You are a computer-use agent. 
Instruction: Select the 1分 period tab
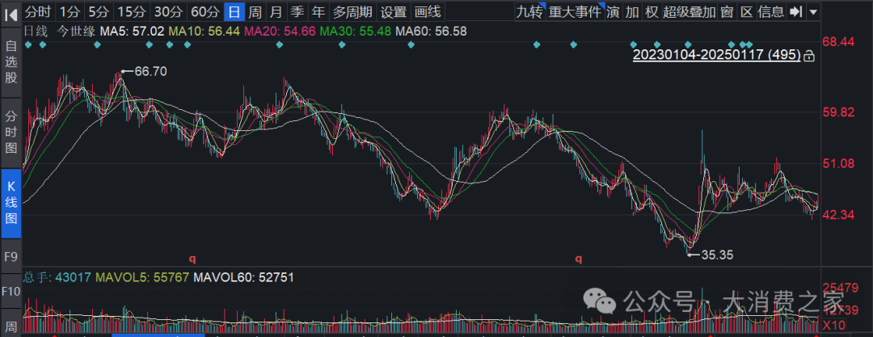tap(70, 11)
